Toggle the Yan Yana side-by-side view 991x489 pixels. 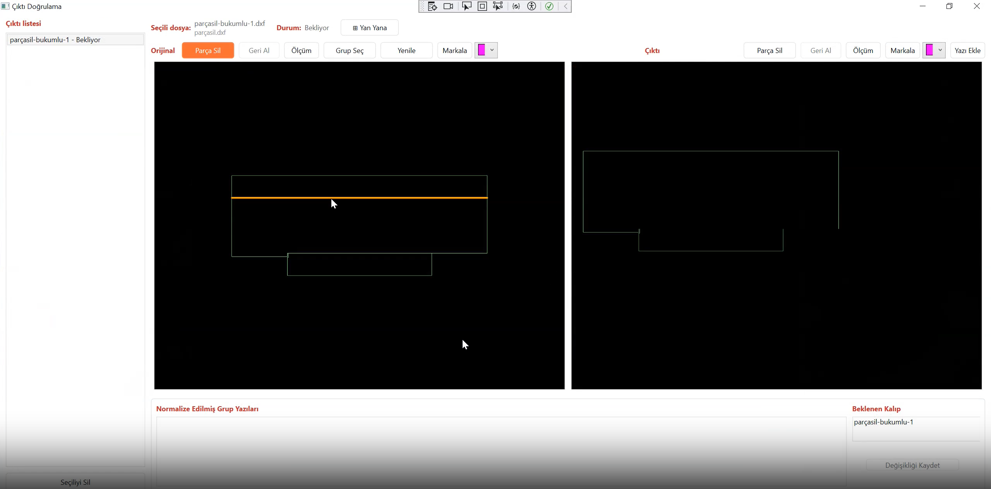(369, 28)
